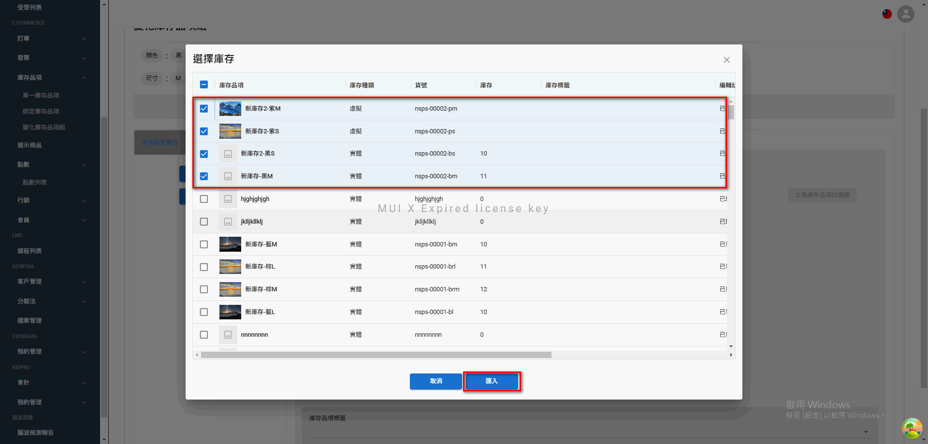
Task: Open 單一庫存品項 in the sidebar
Action: click(x=41, y=96)
